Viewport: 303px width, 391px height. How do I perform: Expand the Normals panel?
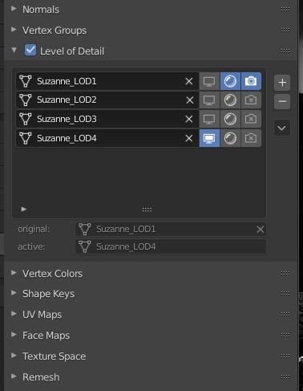click(x=14, y=9)
